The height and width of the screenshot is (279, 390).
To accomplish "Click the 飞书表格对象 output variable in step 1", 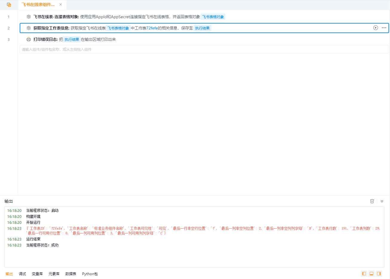I will pyautogui.click(x=213, y=17).
